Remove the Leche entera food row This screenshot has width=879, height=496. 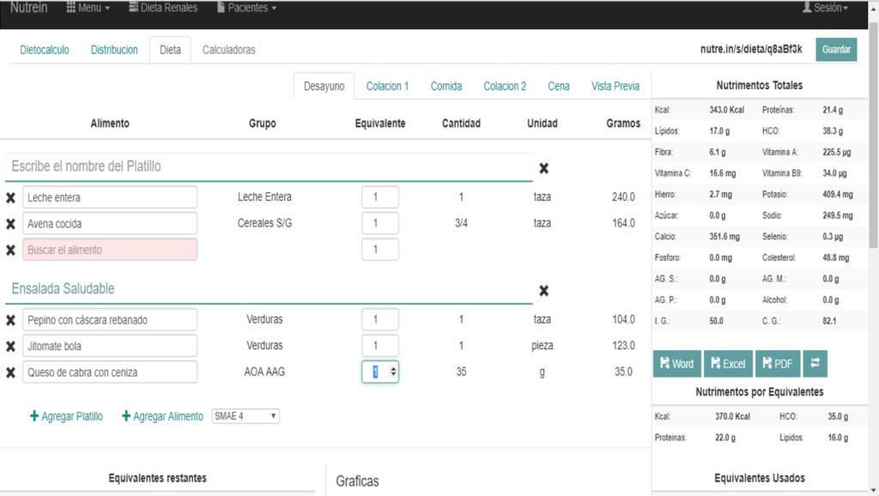tap(10, 197)
